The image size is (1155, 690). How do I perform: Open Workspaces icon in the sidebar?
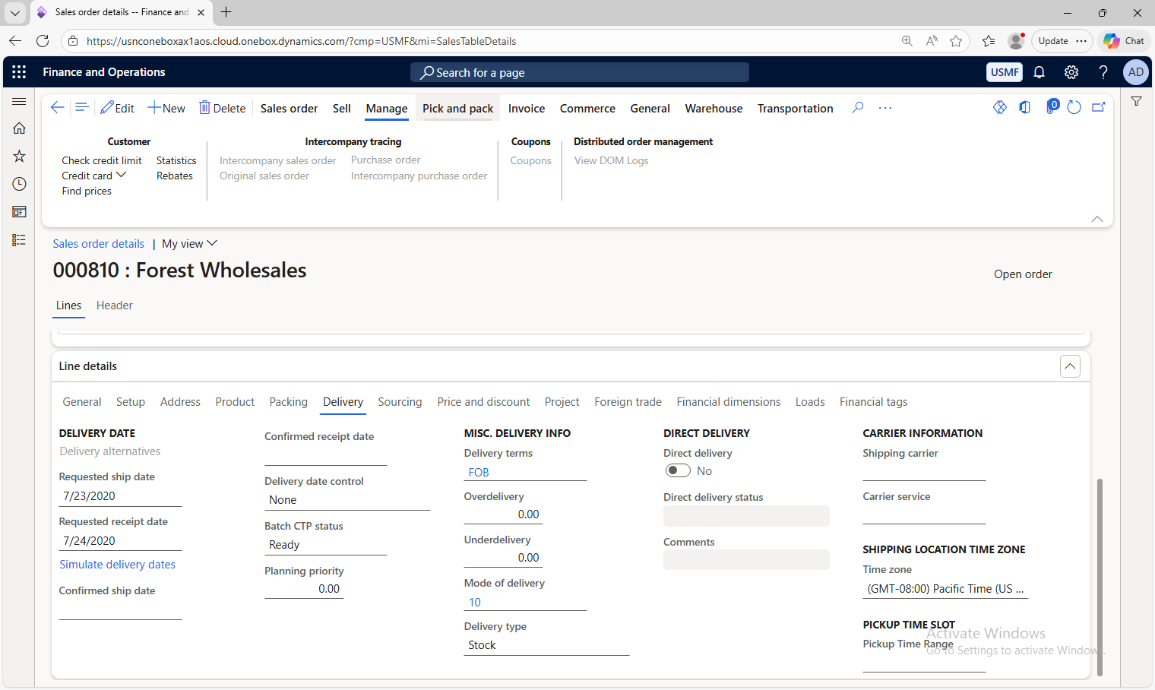click(19, 212)
